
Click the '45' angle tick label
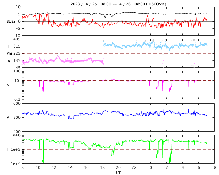[x=18, y=68]
